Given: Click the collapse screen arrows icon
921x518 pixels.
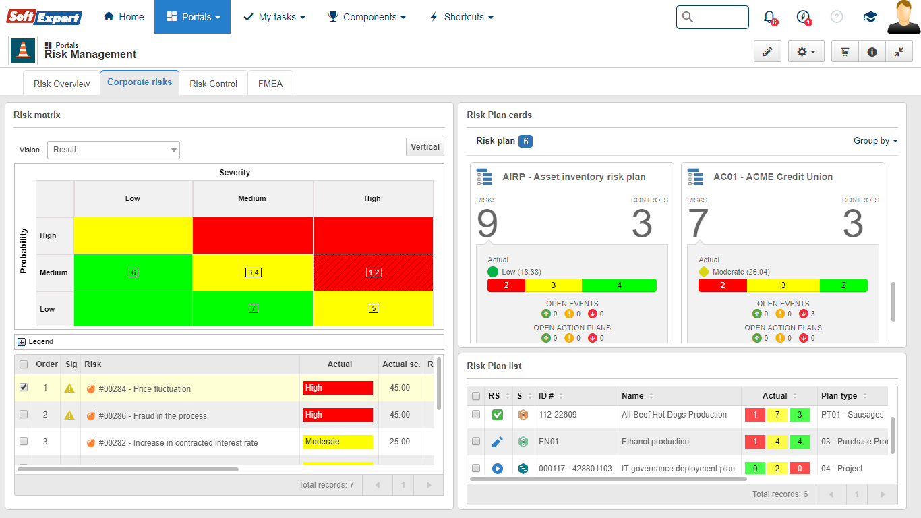Looking at the screenshot, I should (899, 52).
